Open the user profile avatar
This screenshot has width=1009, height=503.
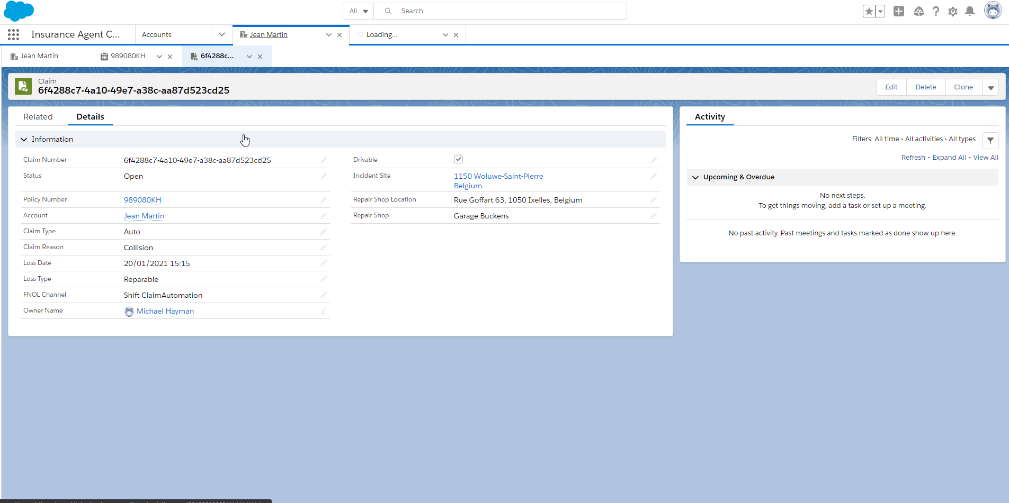[993, 11]
